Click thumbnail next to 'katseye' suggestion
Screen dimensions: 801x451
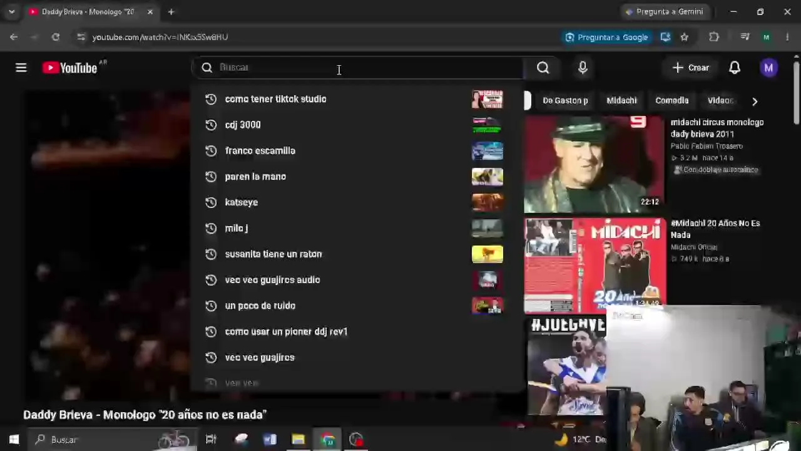click(x=487, y=202)
